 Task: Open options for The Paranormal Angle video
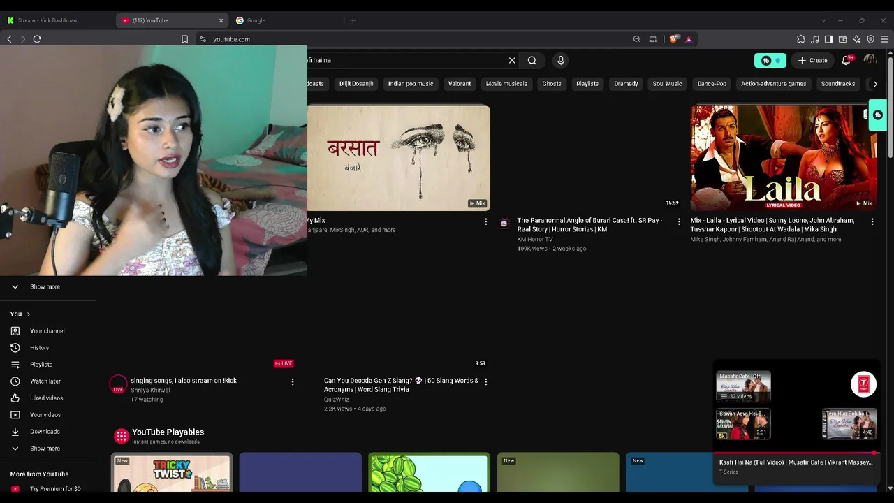pyautogui.click(x=679, y=221)
